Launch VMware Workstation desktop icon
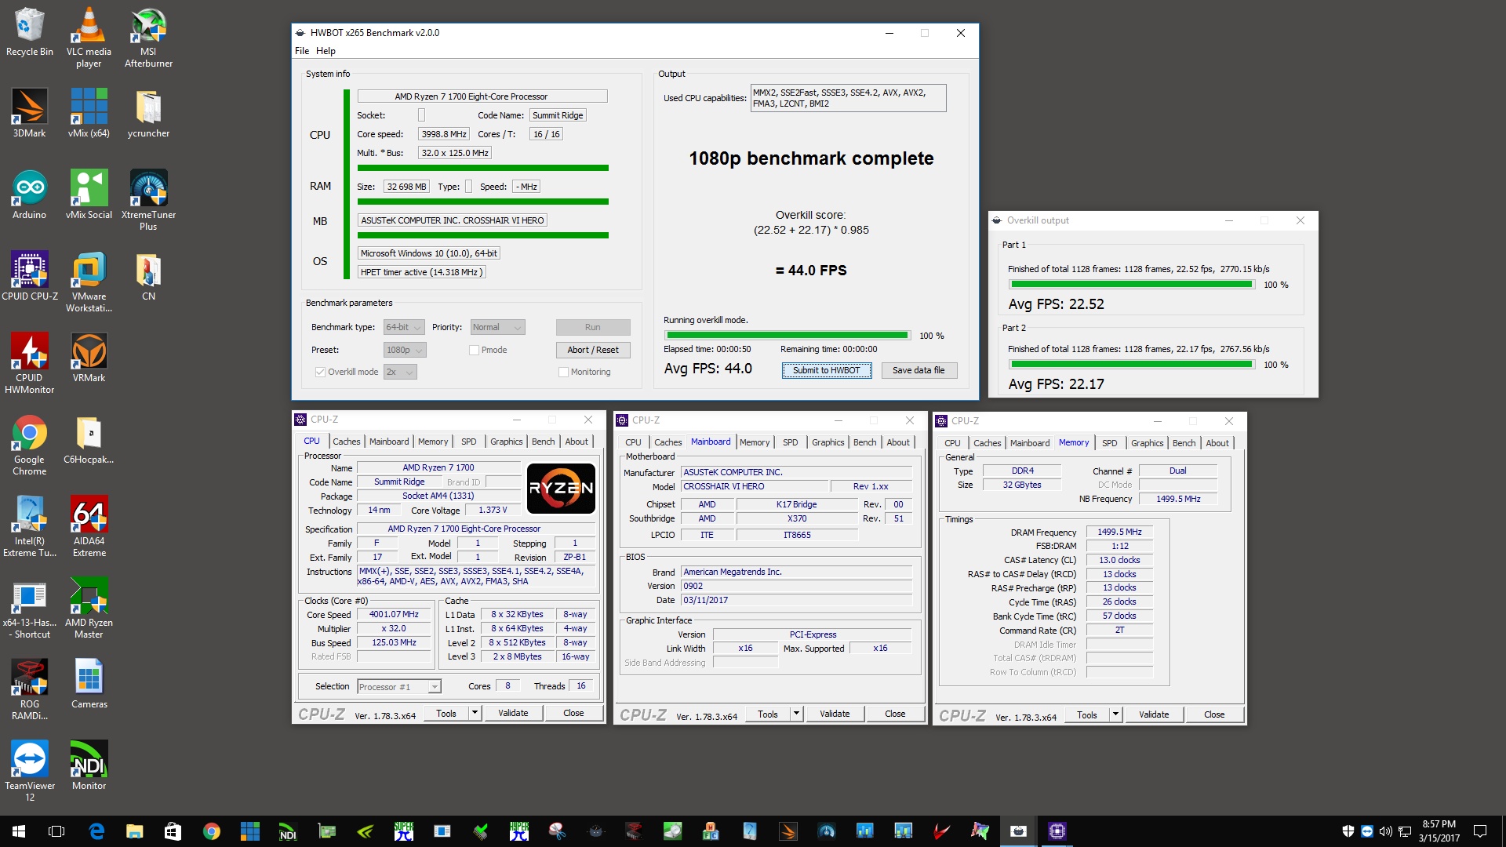Viewport: 1506px width, 847px height. (x=89, y=282)
